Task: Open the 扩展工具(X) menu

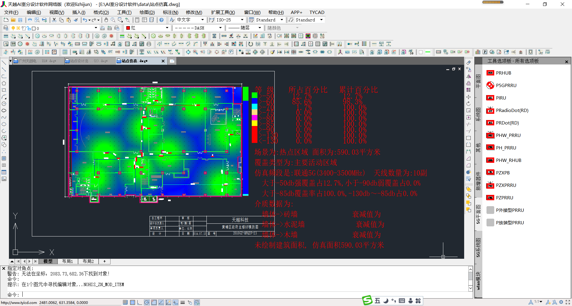Action: click(223, 12)
